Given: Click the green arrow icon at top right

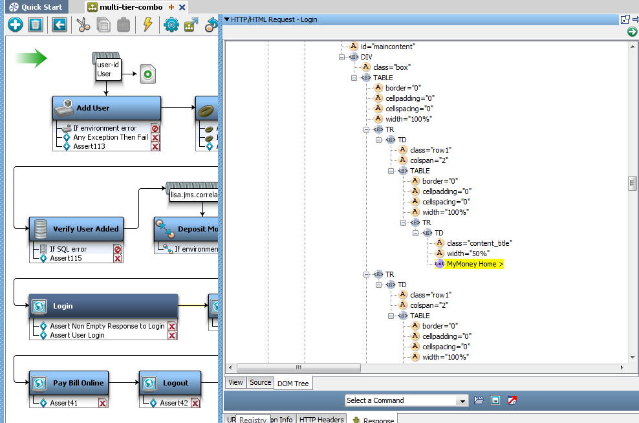Looking at the screenshot, I should click(632, 32).
